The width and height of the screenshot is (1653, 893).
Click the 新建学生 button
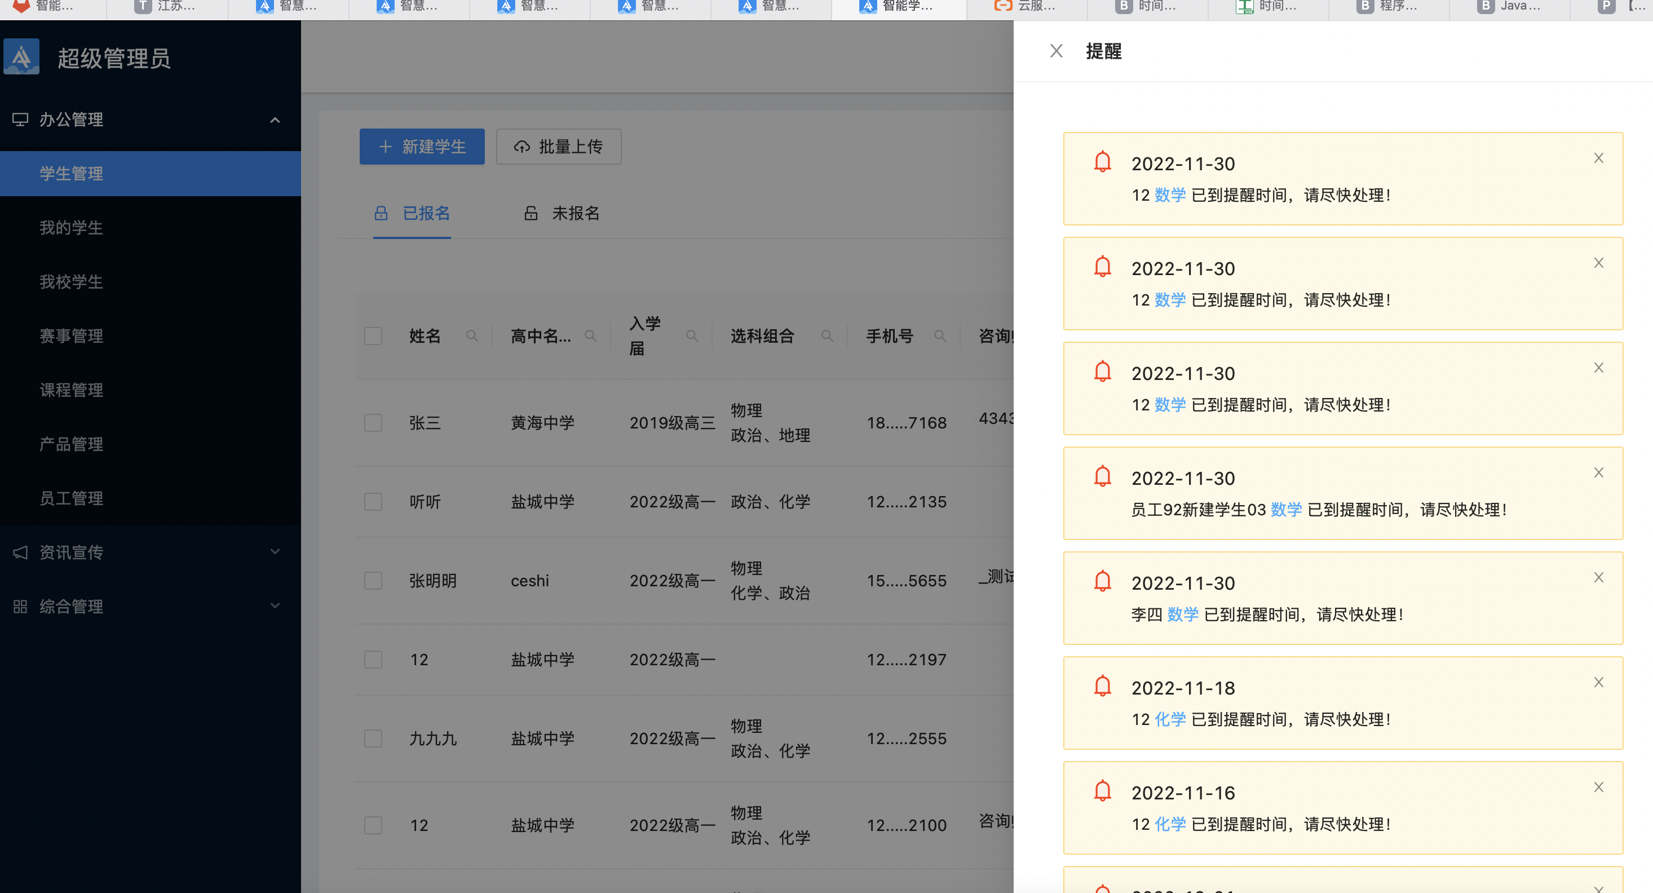422,147
